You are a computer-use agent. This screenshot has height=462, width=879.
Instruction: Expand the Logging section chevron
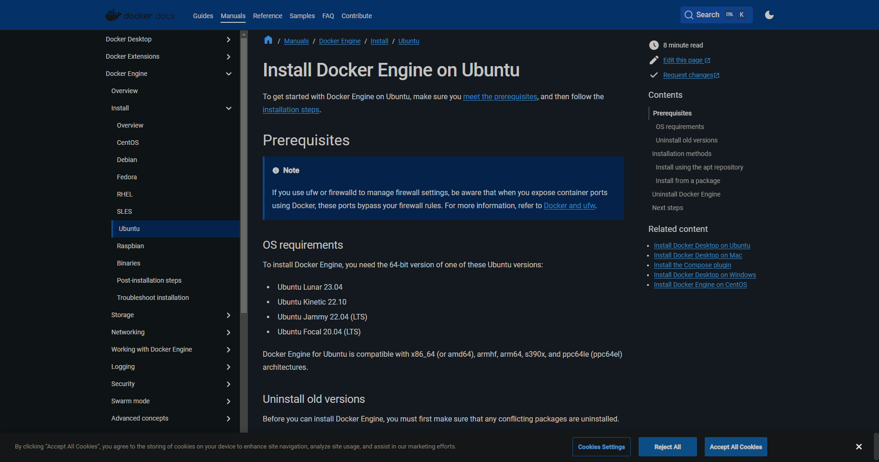pyautogui.click(x=228, y=367)
